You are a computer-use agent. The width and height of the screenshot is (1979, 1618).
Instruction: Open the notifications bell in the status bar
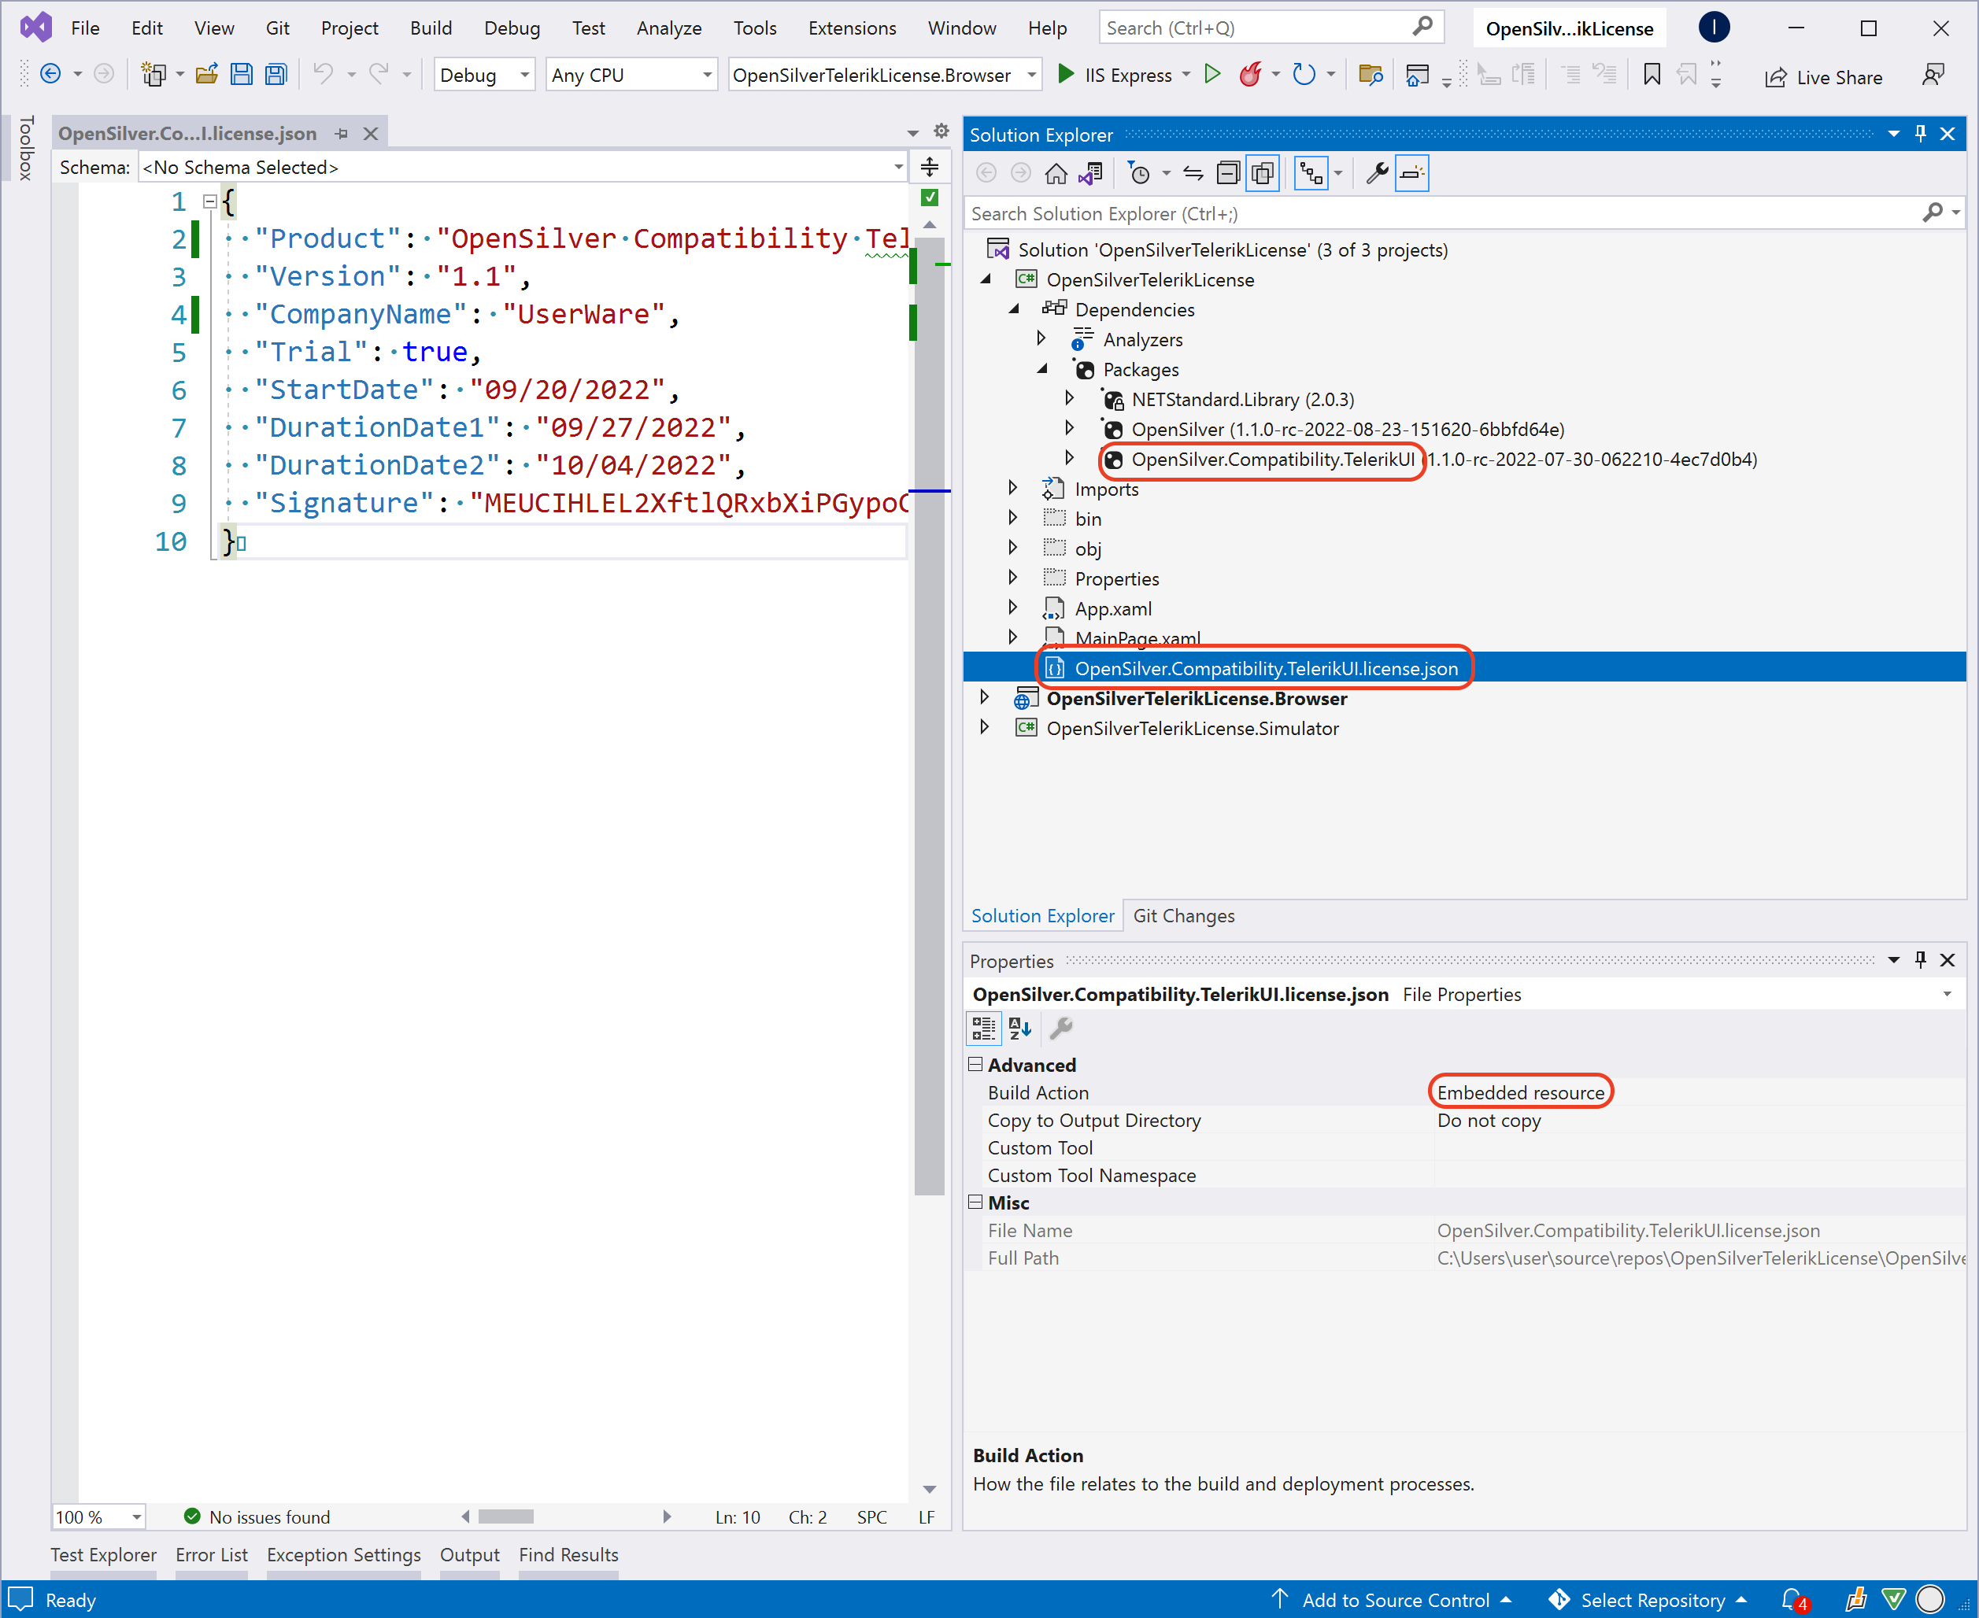1792,1599
